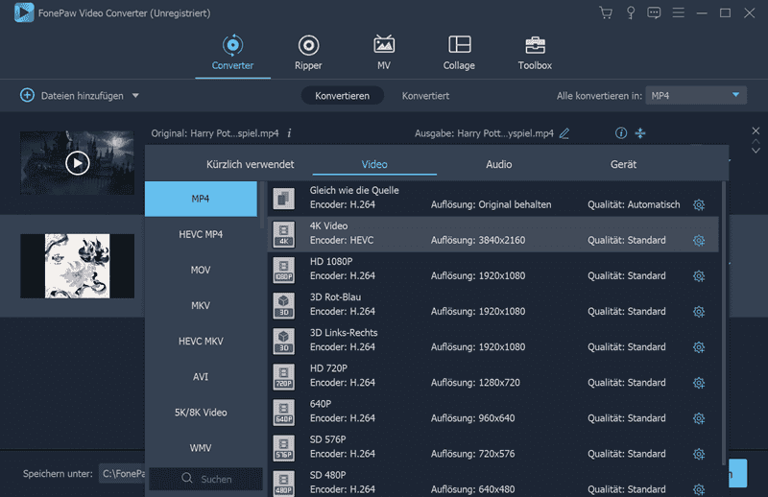Select the Konvertiert tab
The height and width of the screenshot is (497, 768).
(x=425, y=96)
